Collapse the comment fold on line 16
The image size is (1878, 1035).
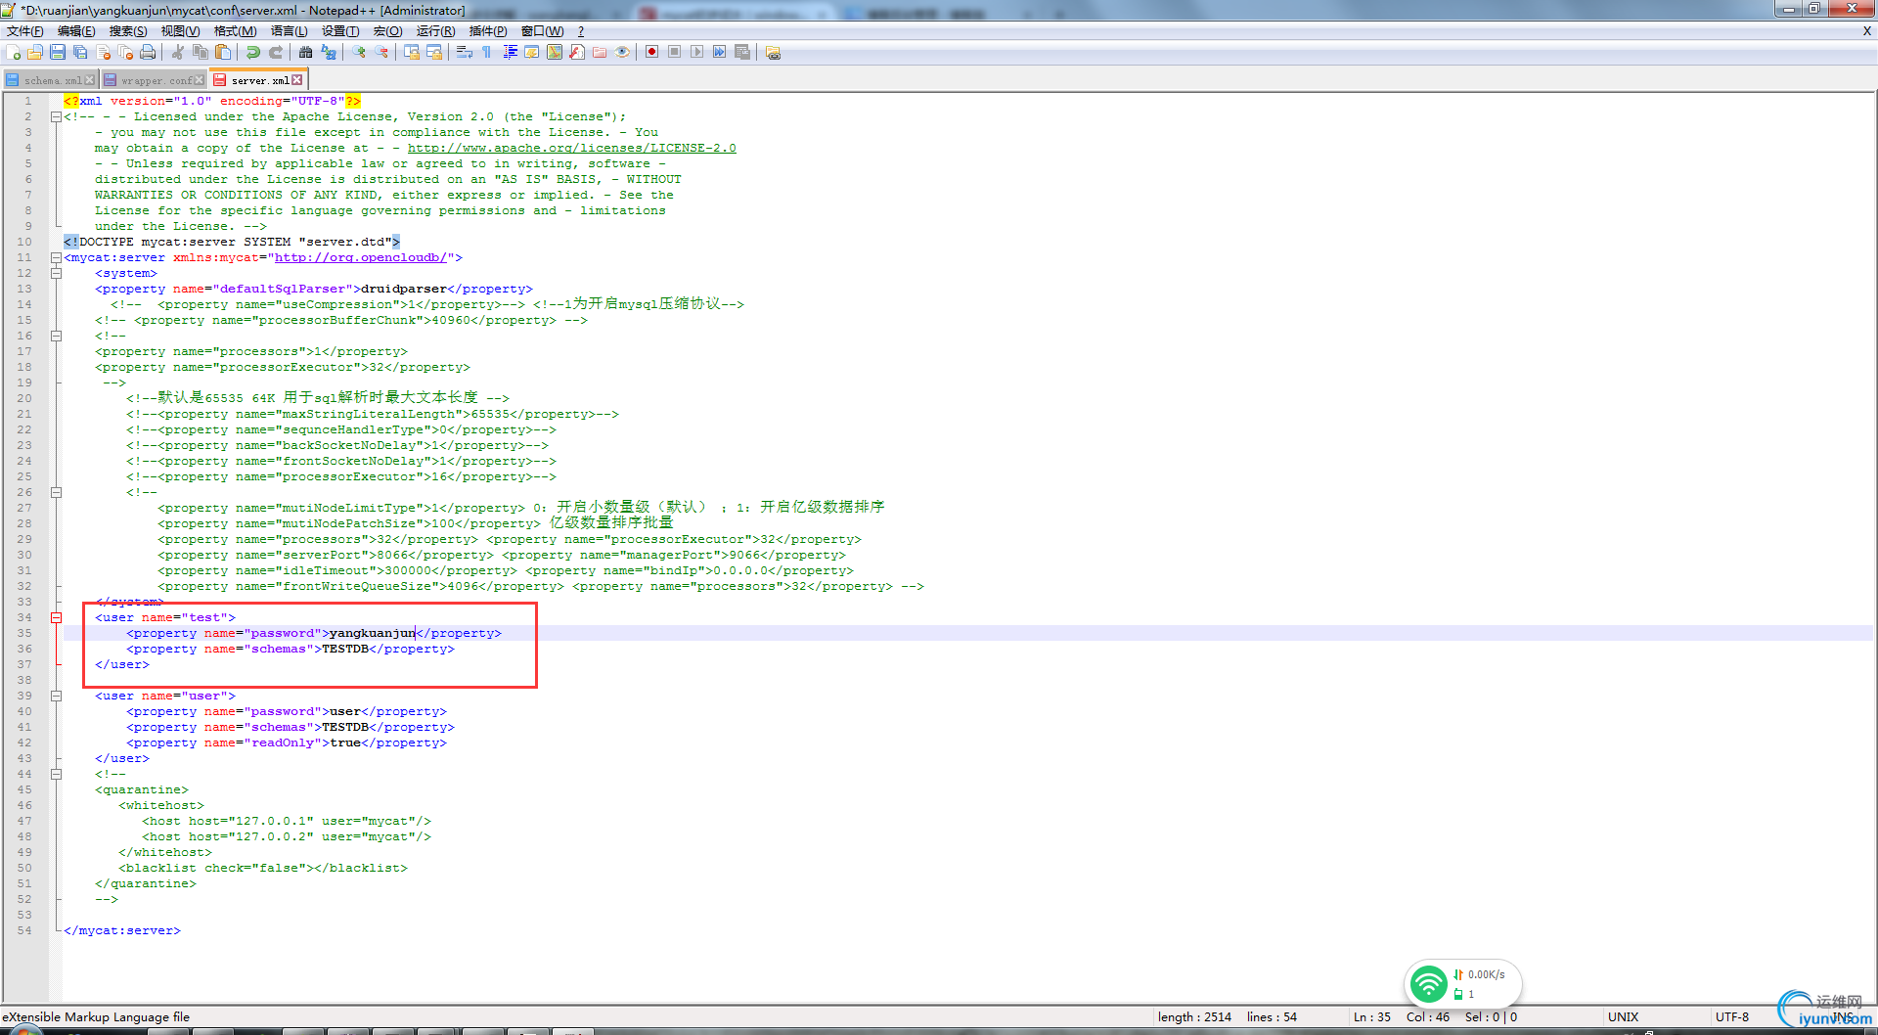click(56, 336)
